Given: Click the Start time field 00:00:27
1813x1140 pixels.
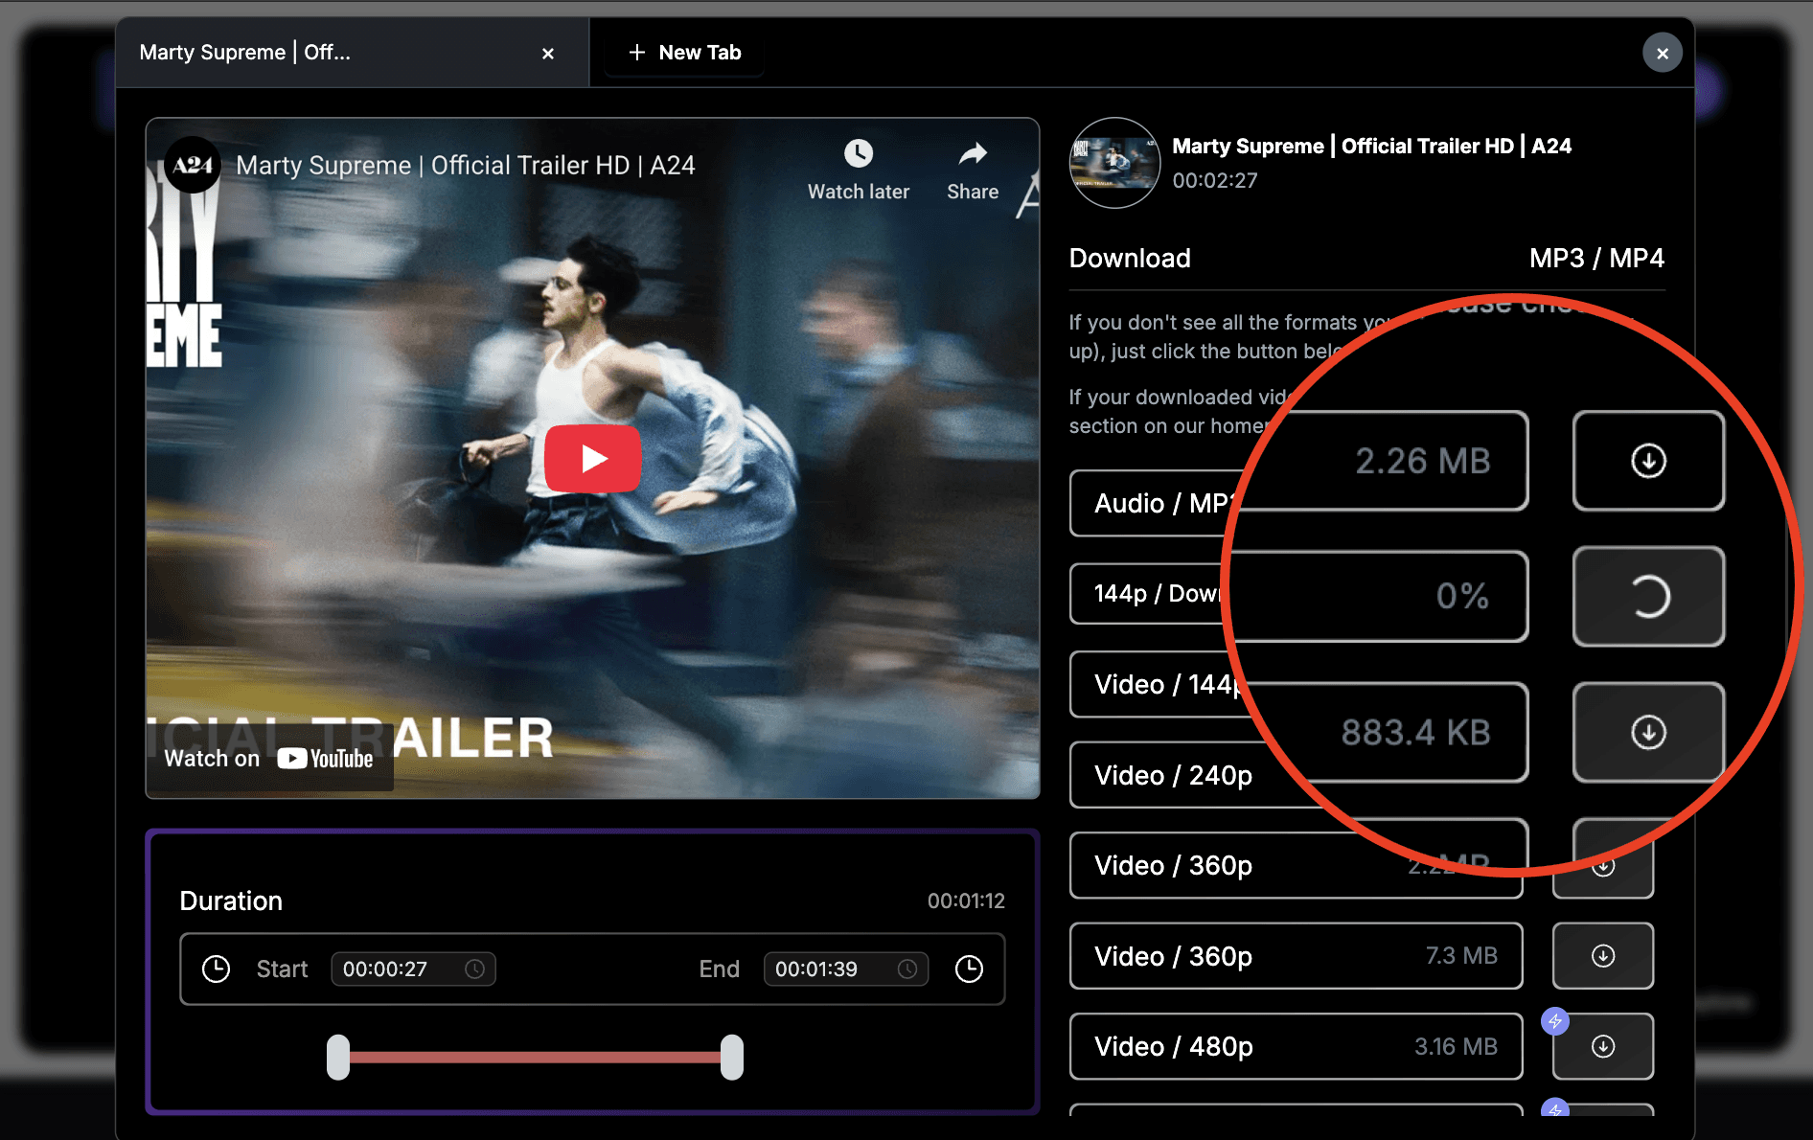Looking at the screenshot, I should click(x=413, y=969).
